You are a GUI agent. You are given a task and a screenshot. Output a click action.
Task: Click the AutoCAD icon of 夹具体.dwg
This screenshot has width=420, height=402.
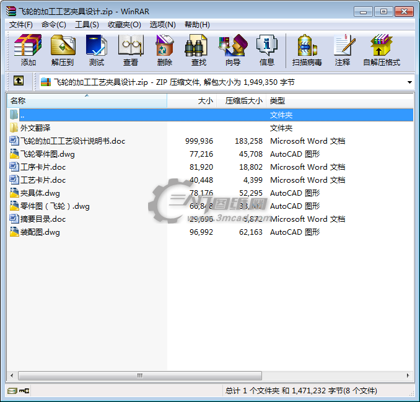pyautogui.click(x=14, y=193)
